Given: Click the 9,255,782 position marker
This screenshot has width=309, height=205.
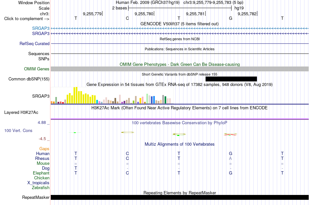Looking at the screenshot, I should 247,14.
